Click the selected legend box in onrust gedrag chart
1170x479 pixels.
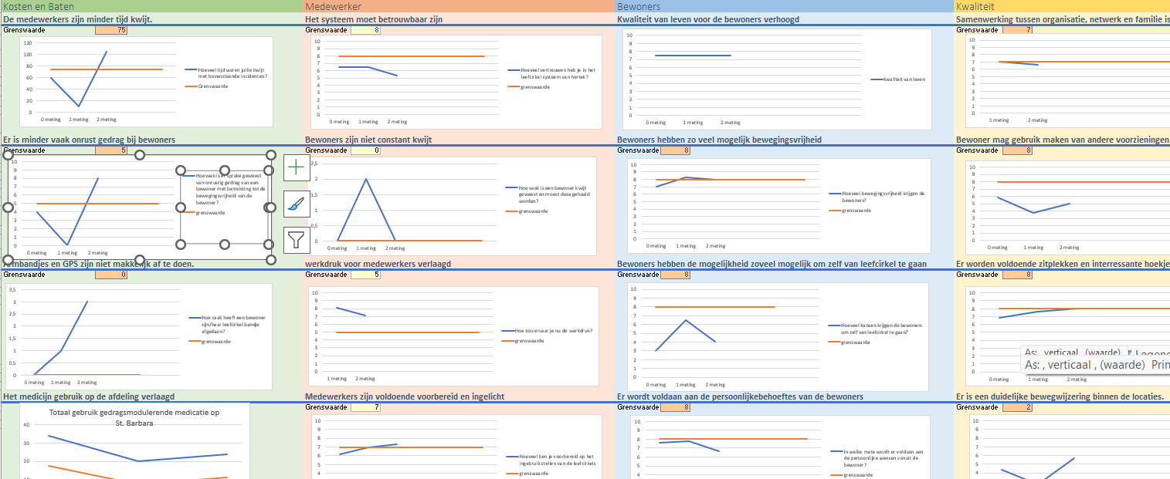click(225, 207)
